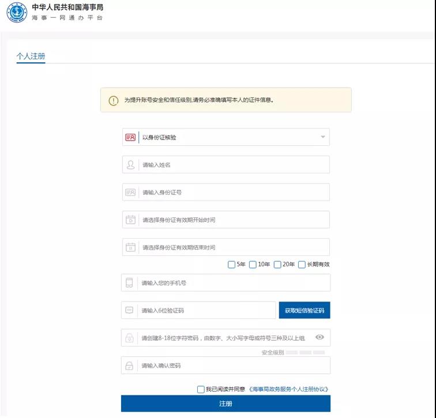The height and width of the screenshot is (418, 436).
Task: Click the padlock icon in create-password field
Action: 129,338
